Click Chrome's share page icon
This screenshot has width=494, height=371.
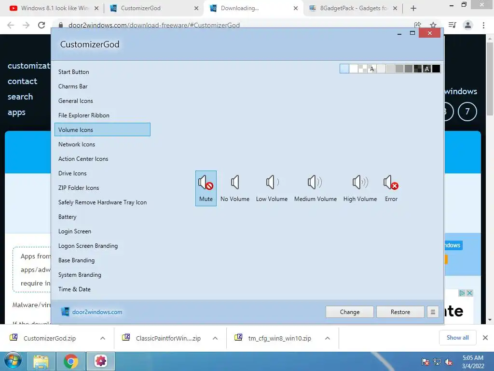[418, 25]
